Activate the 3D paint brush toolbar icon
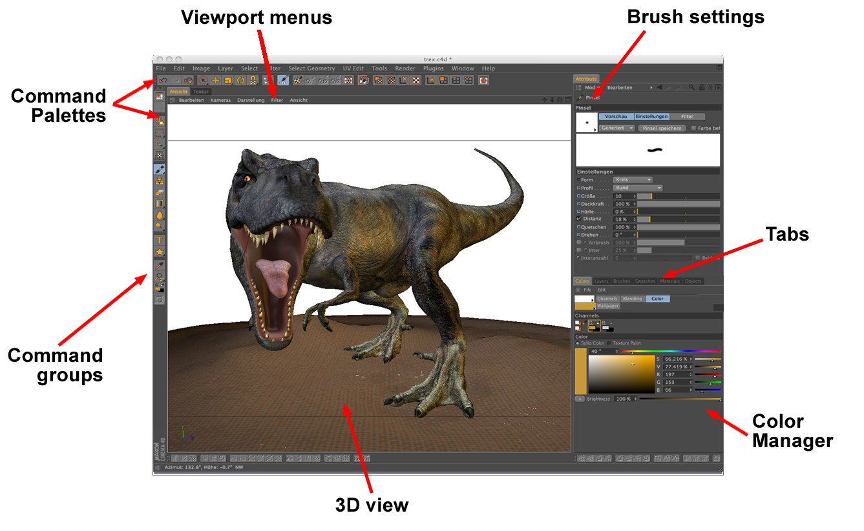 (283, 81)
